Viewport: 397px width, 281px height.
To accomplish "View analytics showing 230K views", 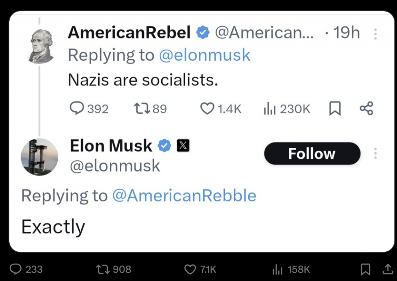I will tap(269, 109).
